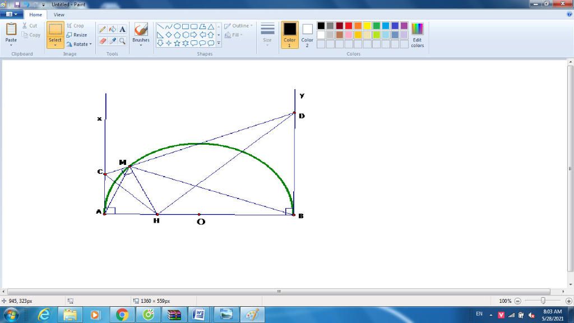574x323 pixels.
Task: Open the Paint Help icon
Action: (570, 14)
